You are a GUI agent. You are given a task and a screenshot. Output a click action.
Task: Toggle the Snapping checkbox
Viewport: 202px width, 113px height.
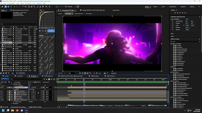click(66, 7)
